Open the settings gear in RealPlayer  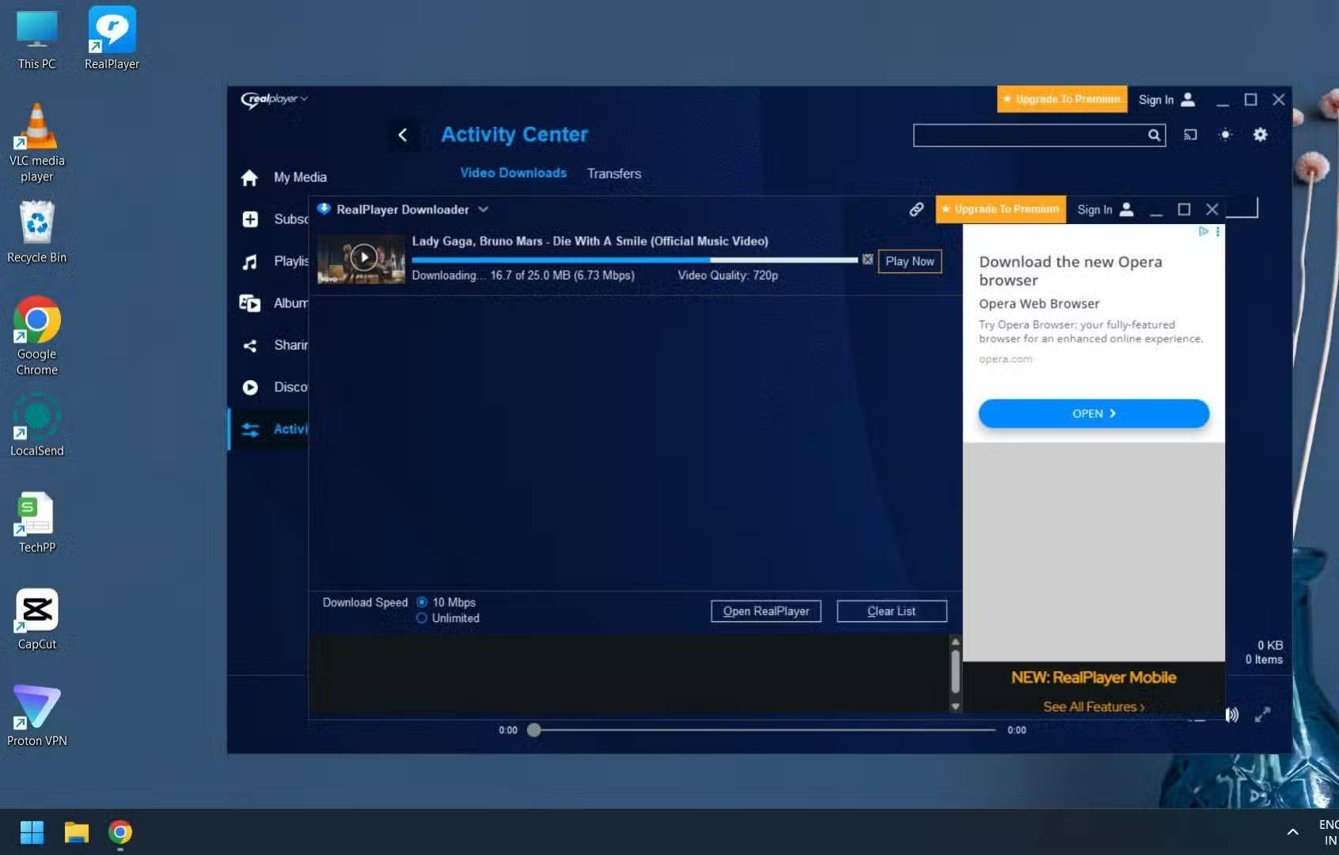pos(1260,135)
